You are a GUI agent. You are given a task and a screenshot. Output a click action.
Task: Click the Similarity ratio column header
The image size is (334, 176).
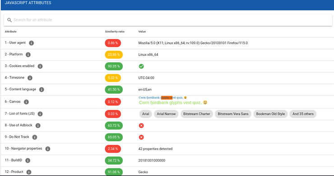115,32
